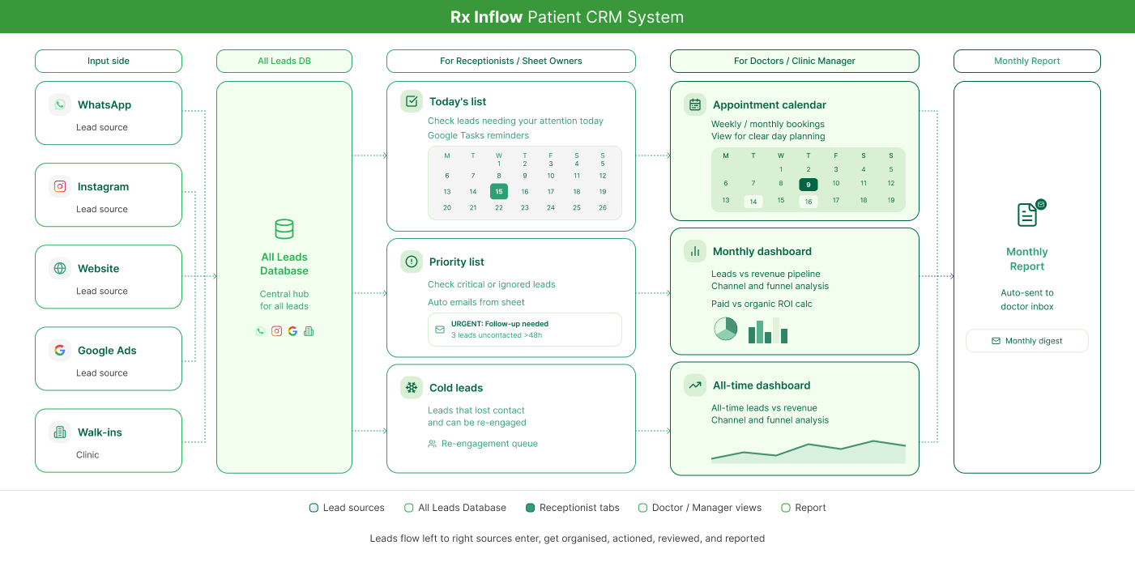This screenshot has width=1135, height=562.
Task: Select the Doctor / Manager views legend marker
Action: 642,508
